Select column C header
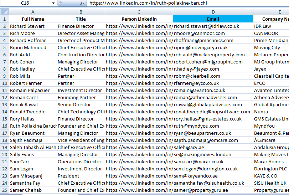289x195 pixels. tap(139, 12)
